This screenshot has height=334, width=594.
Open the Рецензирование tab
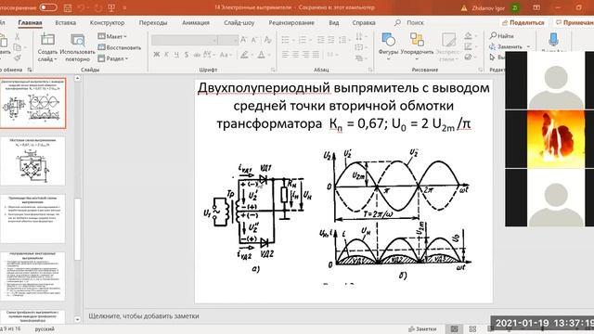(x=291, y=22)
